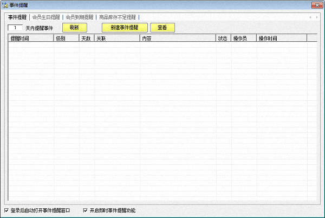This screenshot has width=325, height=218.
Task: Click the 内容 column header
Action: [177, 39]
